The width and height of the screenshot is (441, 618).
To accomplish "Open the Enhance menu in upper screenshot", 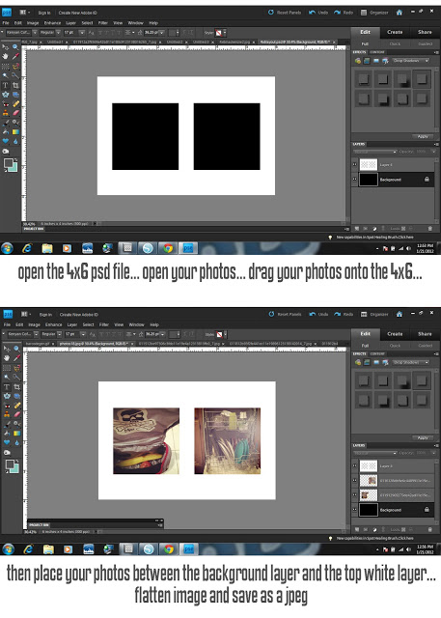I will point(52,23).
